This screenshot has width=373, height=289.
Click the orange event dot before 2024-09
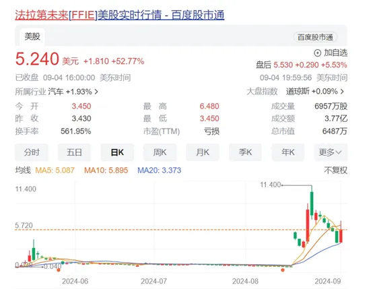coord(283,270)
